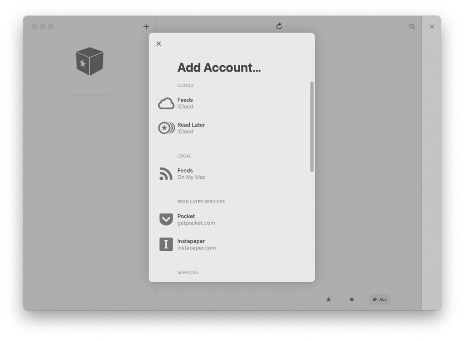464x341 pixels.
Task: Click the plus add button in toolbar
Action: pos(146,27)
